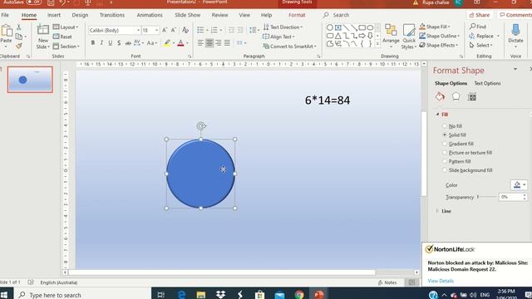Open the File menu
The width and height of the screenshot is (532, 299).
coord(5,15)
